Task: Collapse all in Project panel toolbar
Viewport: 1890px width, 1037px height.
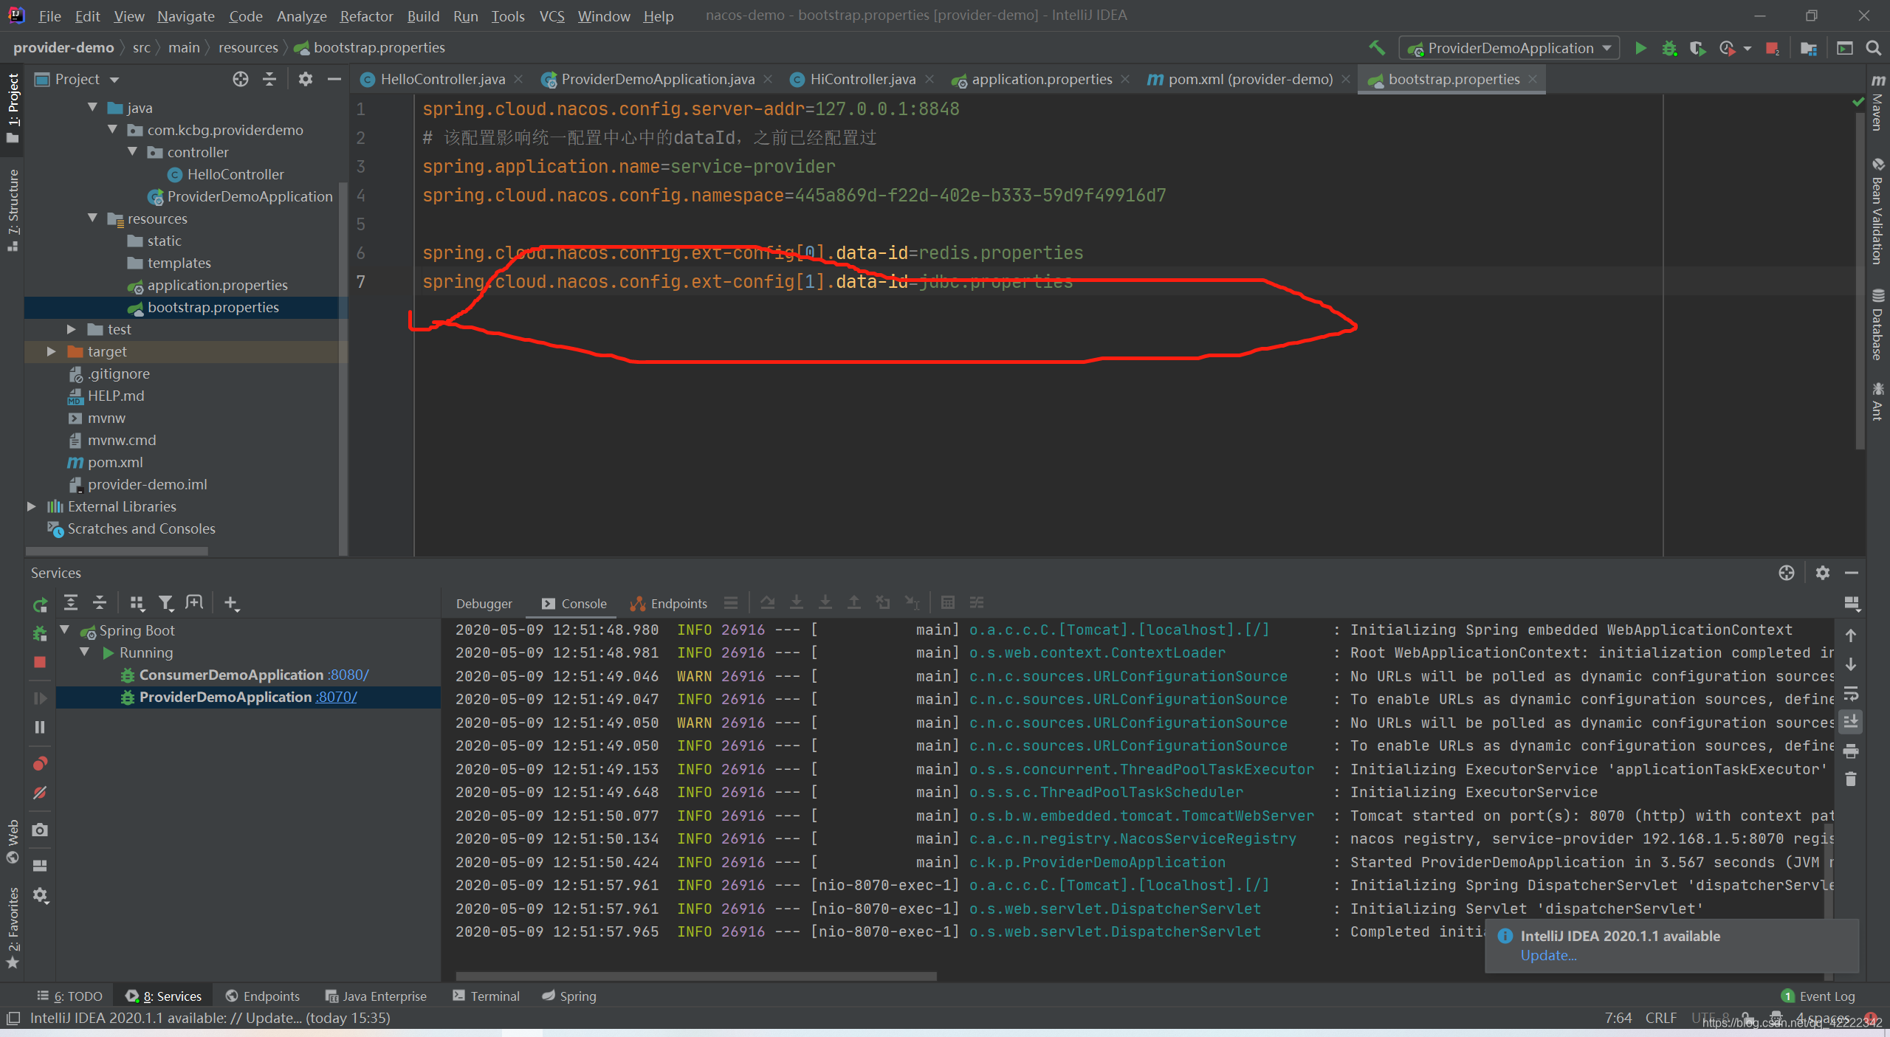Action: [269, 79]
